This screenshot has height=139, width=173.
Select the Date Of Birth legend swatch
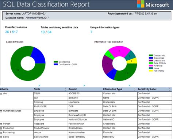pos(151,63)
